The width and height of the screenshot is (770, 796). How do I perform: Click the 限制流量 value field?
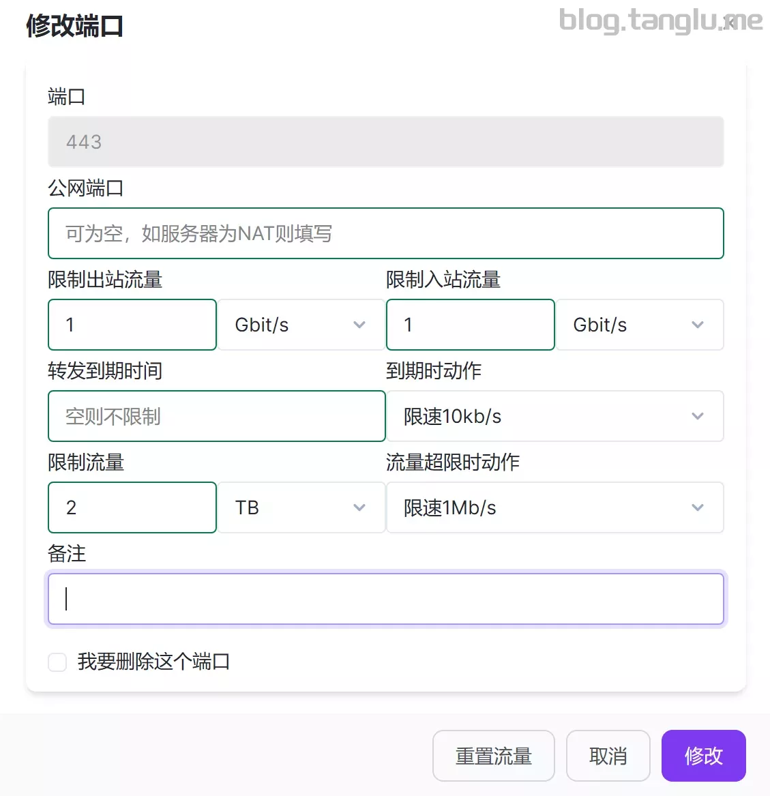[132, 507]
